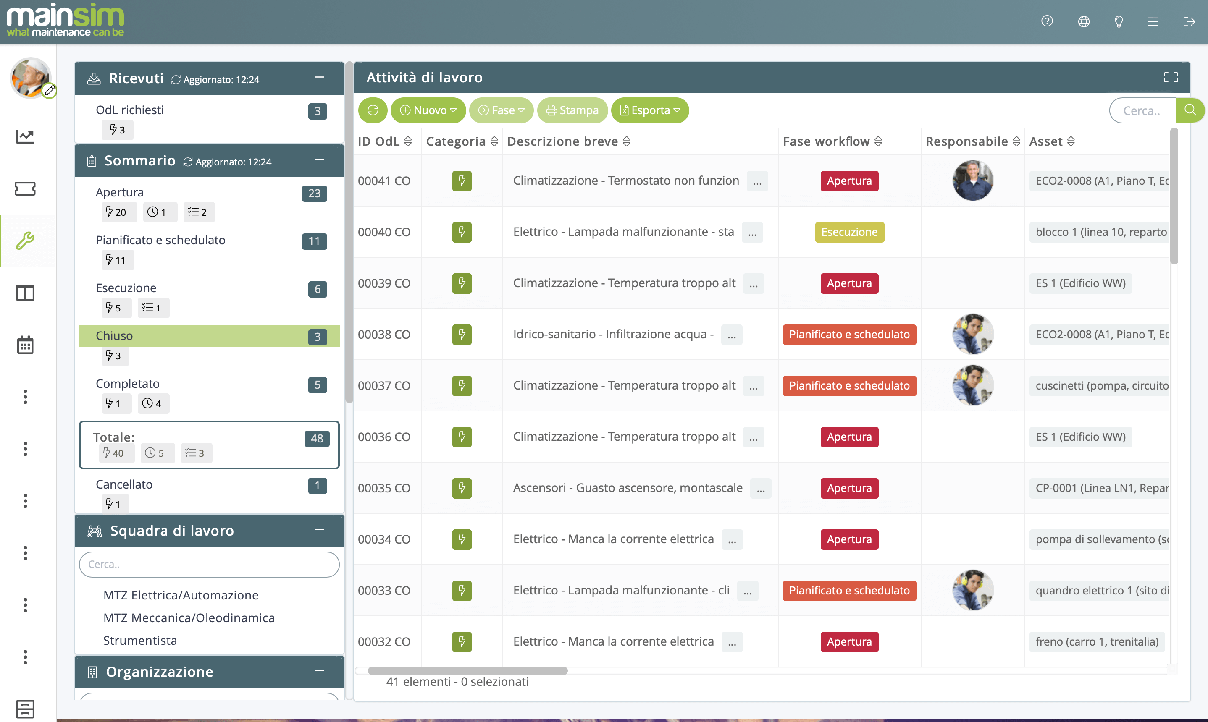
Task: Click Pianificato e schedulato badge row 00037
Action: [x=849, y=386]
